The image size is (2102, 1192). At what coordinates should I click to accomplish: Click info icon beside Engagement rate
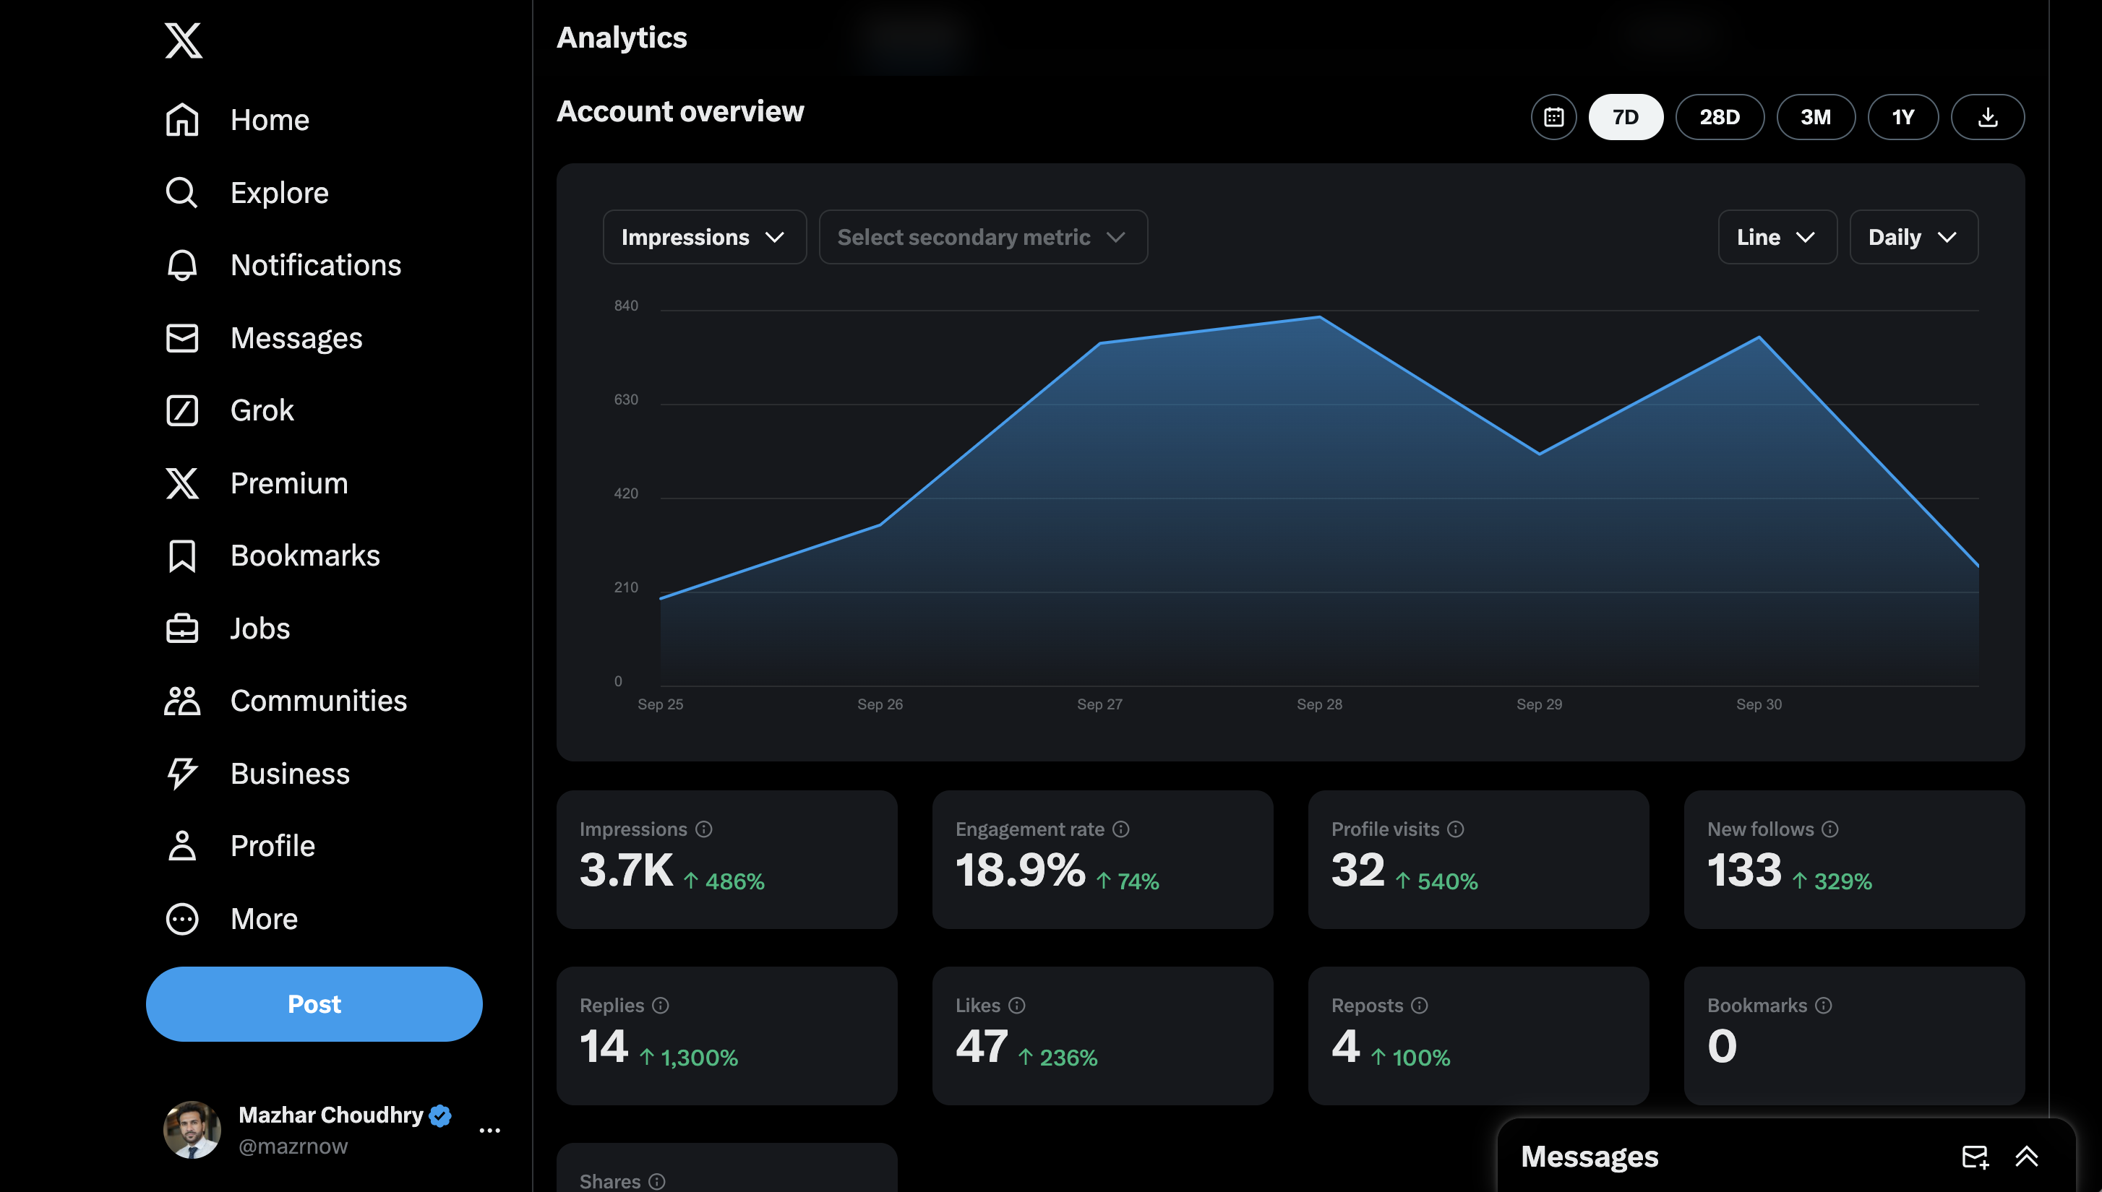click(1120, 829)
